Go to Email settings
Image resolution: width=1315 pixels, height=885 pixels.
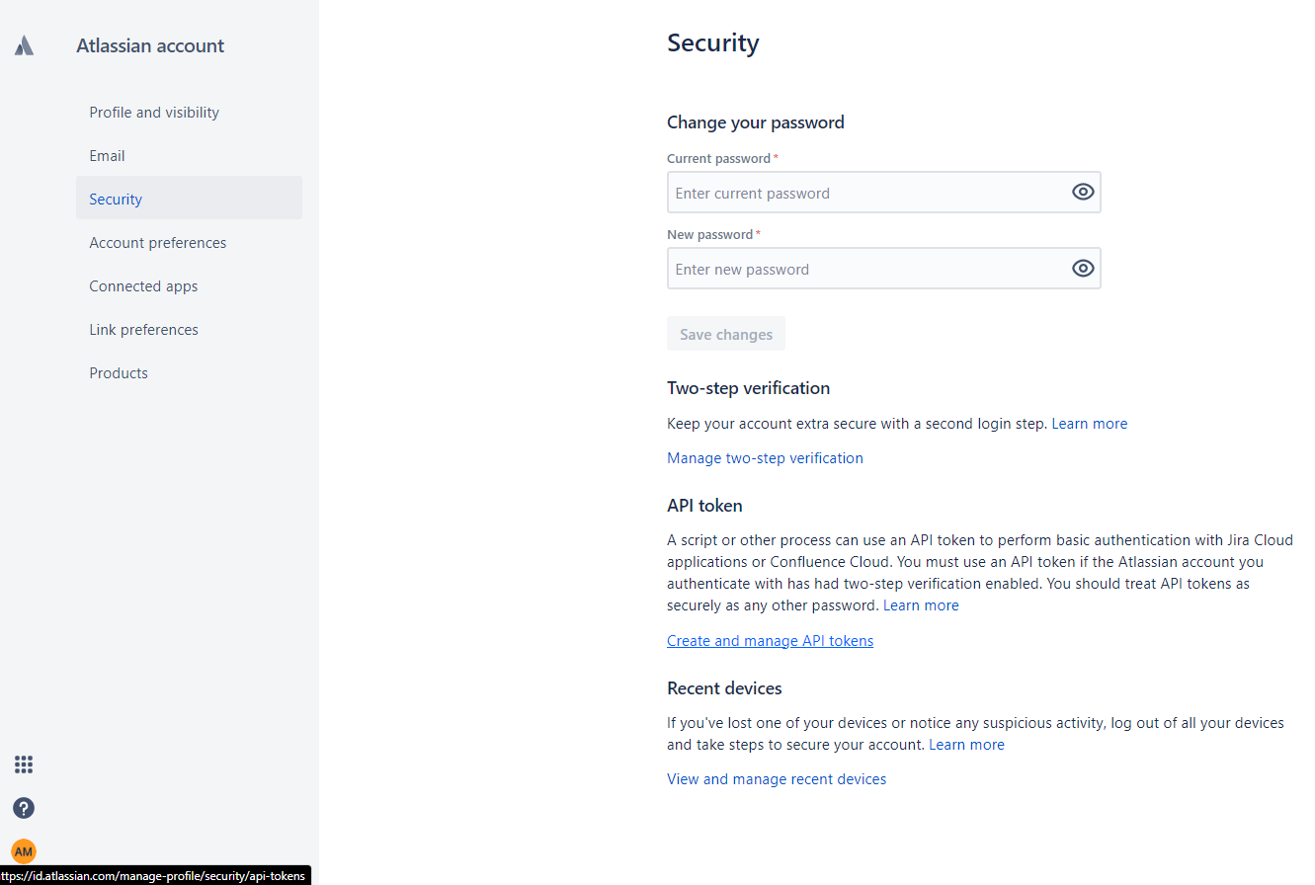(x=189, y=156)
